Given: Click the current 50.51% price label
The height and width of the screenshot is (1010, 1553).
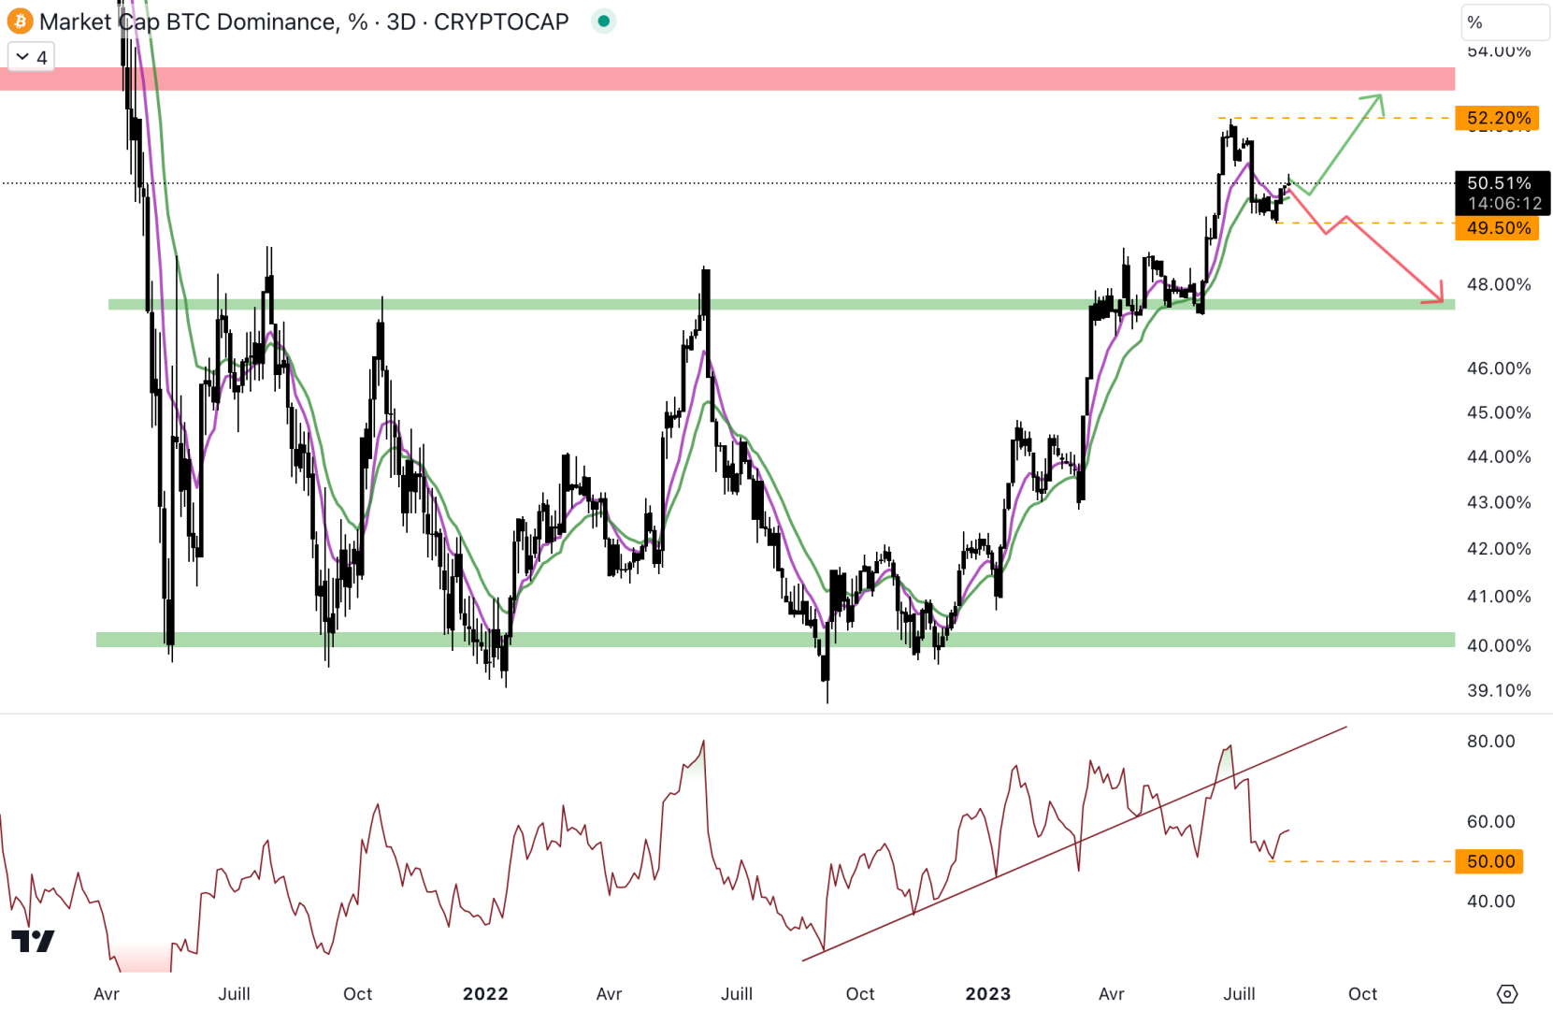Looking at the screenshot, I should (x=1500, y=183).
